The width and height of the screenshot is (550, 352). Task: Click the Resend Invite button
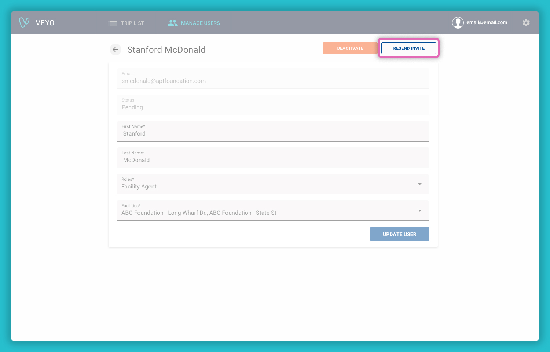click(x=409, y=48)
